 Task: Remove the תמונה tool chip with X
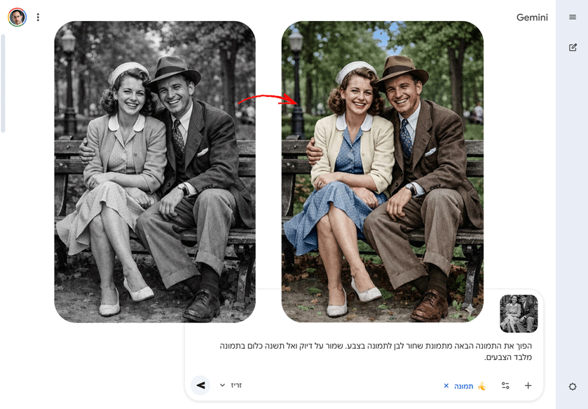pos(446,386)
